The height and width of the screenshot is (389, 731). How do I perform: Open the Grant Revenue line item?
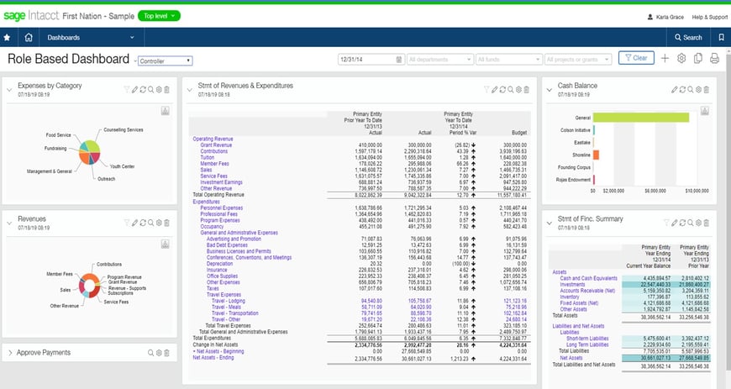click(x=216, y=145)
